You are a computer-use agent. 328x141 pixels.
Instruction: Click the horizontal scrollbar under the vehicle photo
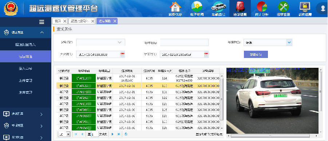(x=270, y=136)
